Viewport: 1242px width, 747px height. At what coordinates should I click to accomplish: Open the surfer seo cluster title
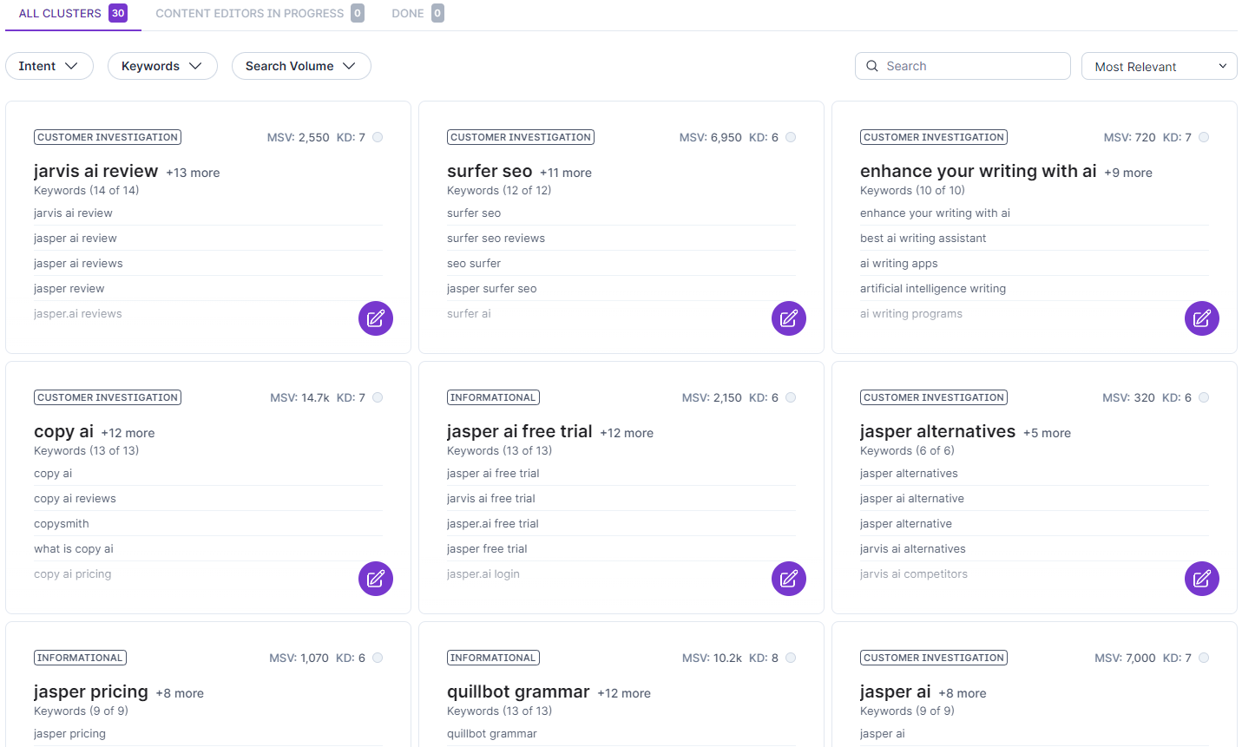point(490,171)
